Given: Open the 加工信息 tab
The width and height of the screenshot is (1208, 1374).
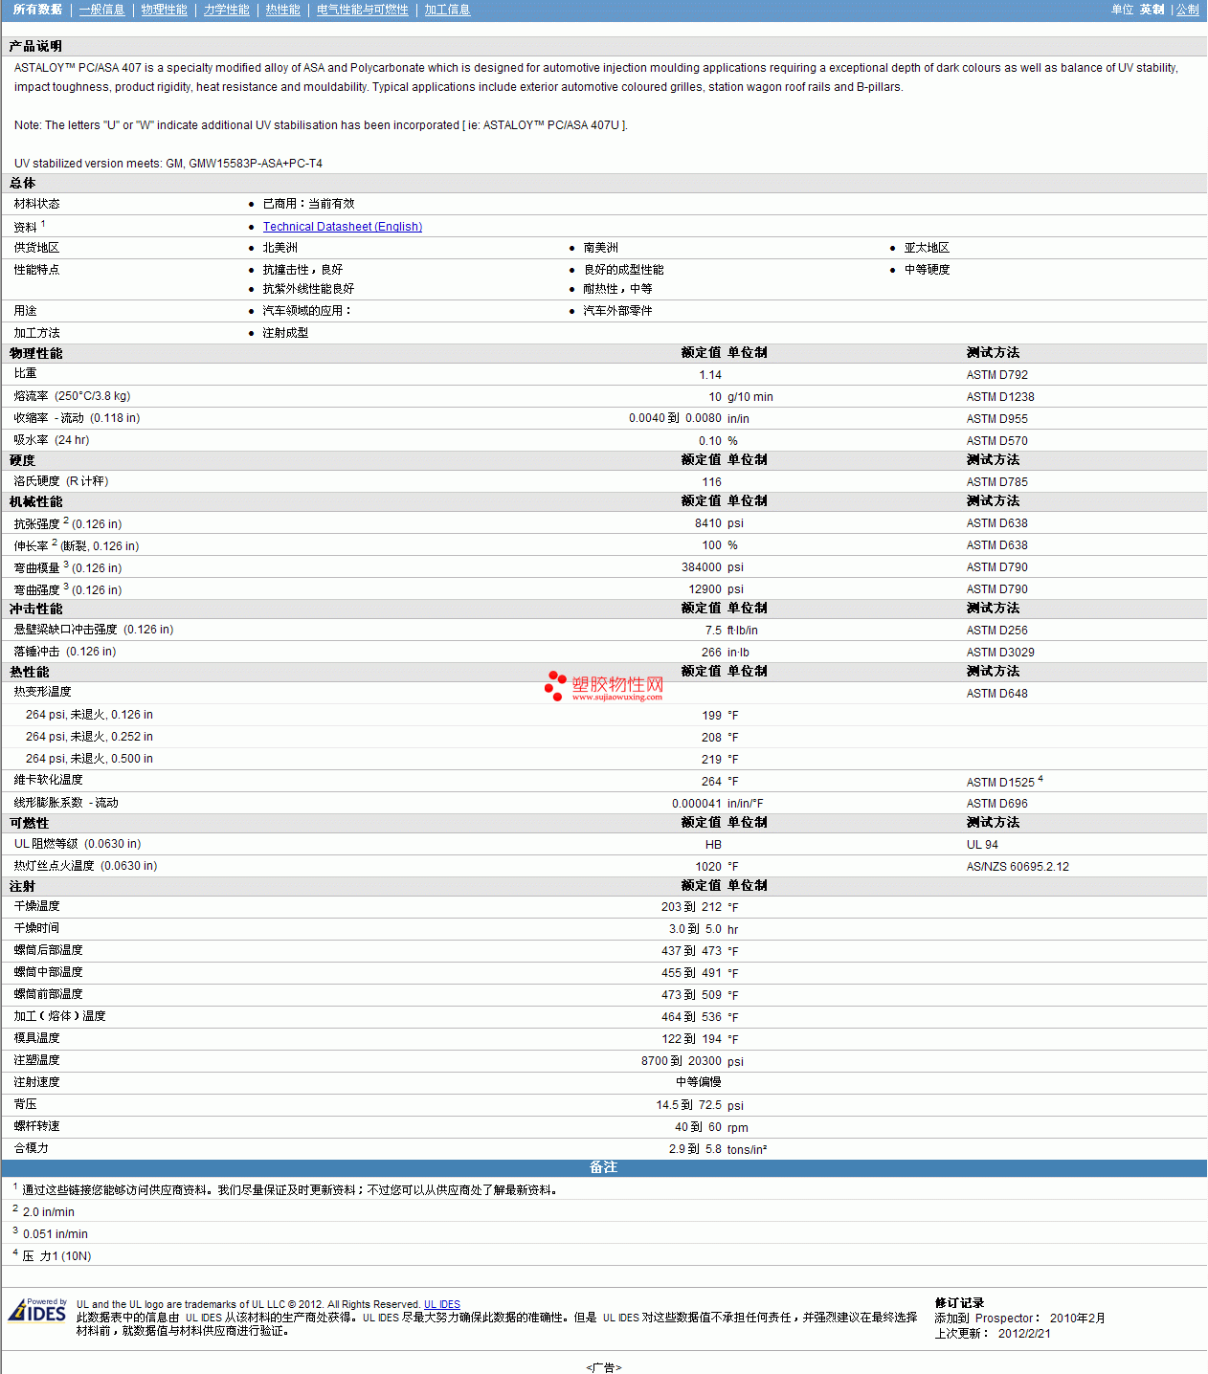Looking at the screenshot, I should tap(447, 10).
